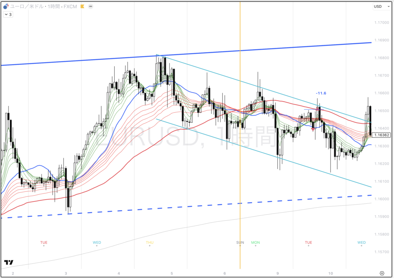Click the grey market status circle icon
This screenshot has width=394, height=278.
click(90, 7)
